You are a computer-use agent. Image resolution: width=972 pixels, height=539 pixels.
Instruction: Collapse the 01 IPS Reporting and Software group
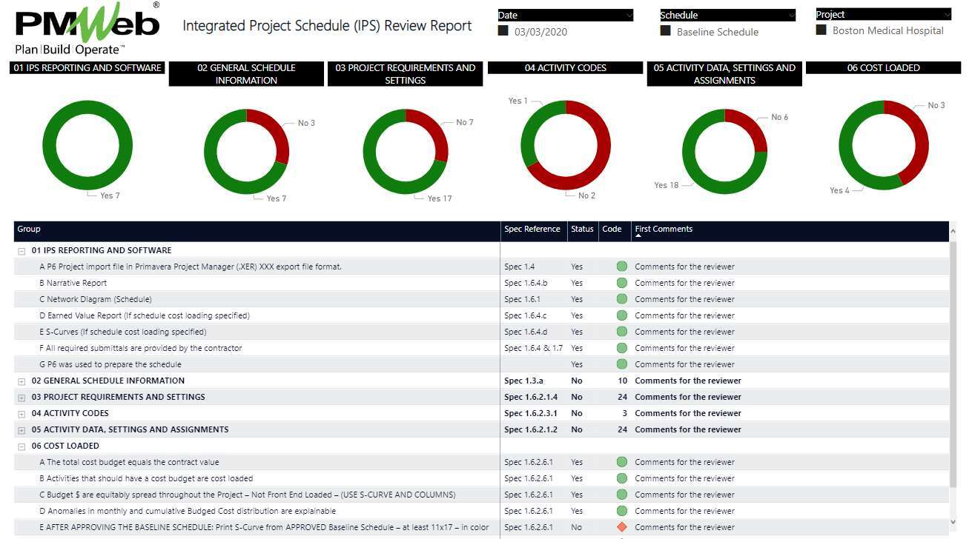pos(22,251)
